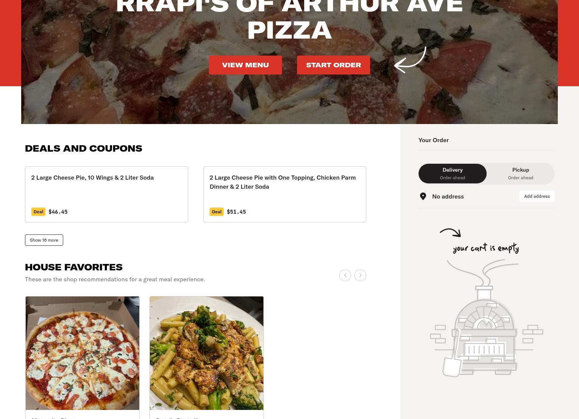The width and height of the screenshot is (579, 419).
Task: Click Add address button
Action: 537,196
